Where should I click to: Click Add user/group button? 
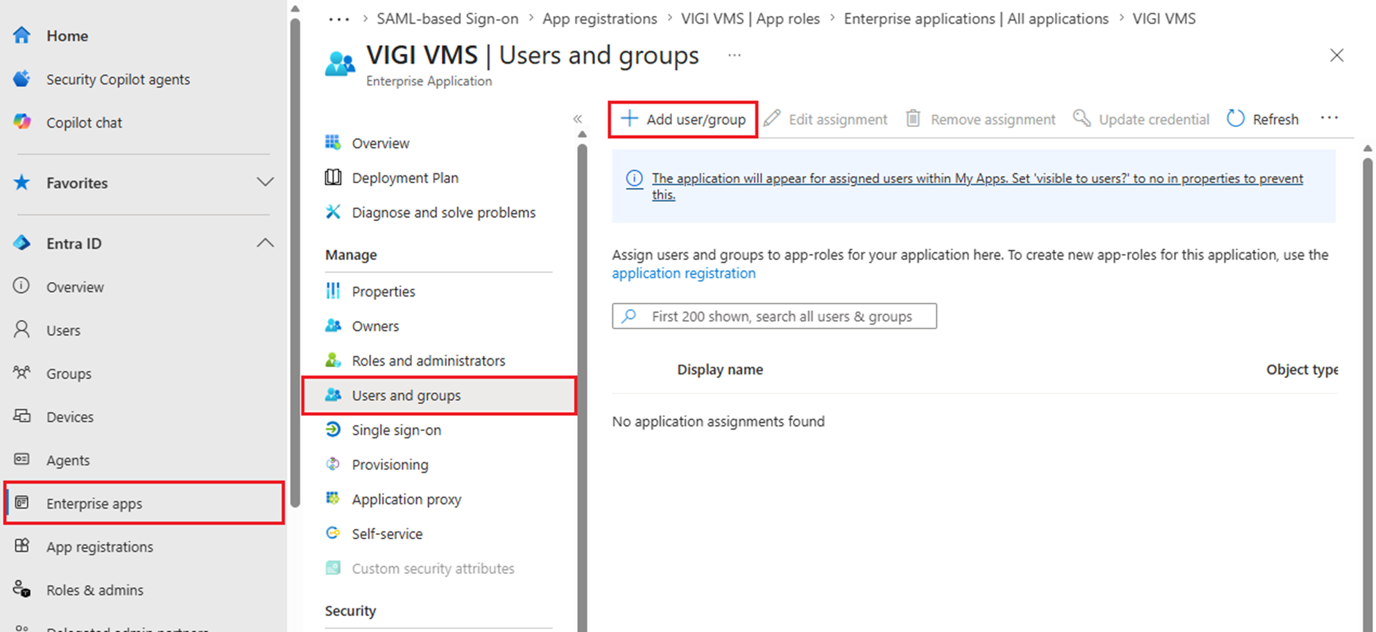pos(683,119)
